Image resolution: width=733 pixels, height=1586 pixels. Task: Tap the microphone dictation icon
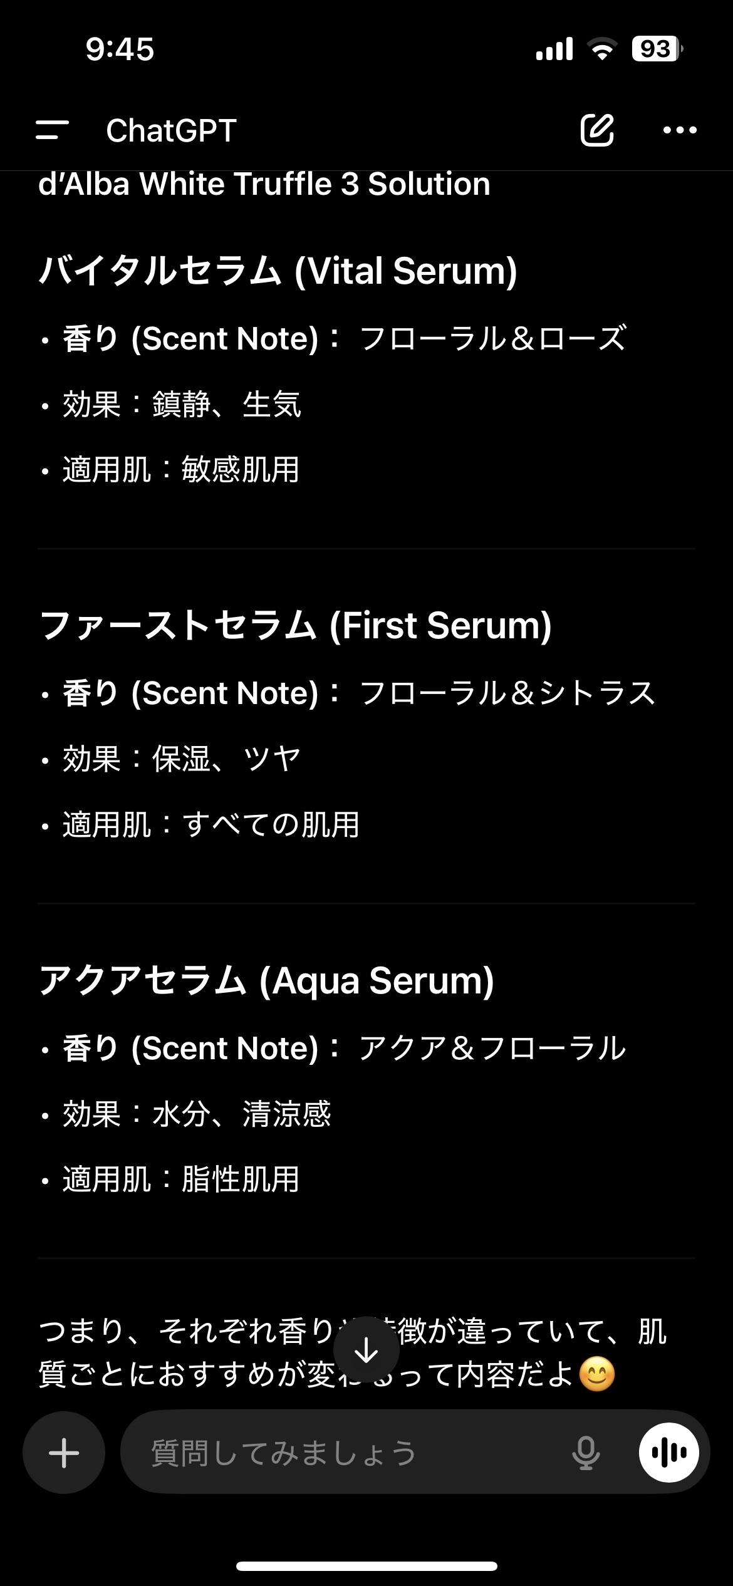pyautogui.click(x=586, y=1453)
